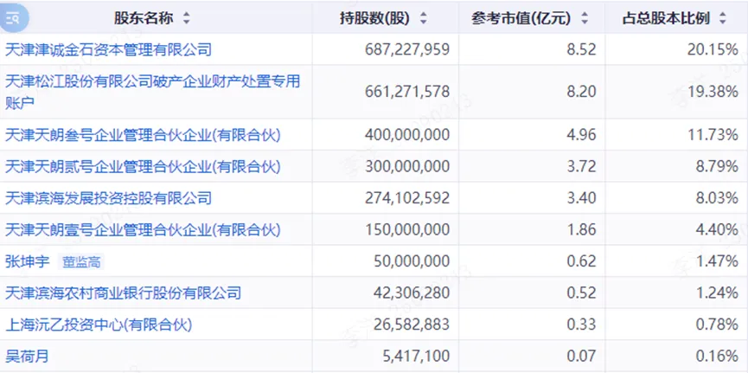This screenshot has width=748, height=373.
Task: Select market value 0.52
Action: (580, 293)
